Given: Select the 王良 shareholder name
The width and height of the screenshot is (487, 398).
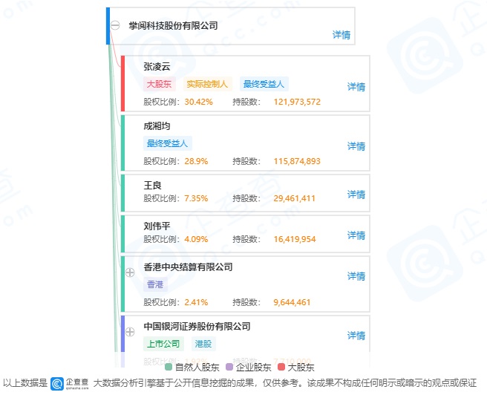Looking at the screenshot, I should 152,185.
